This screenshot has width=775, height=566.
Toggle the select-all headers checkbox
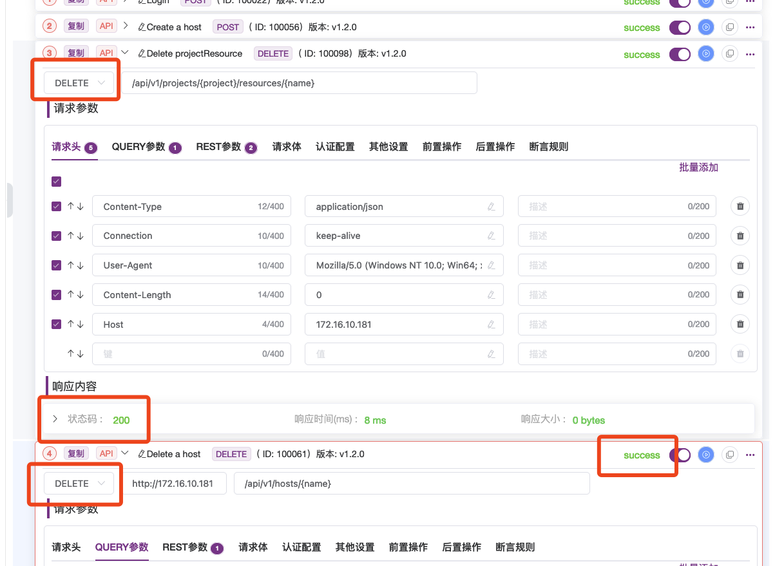[56, 182]
